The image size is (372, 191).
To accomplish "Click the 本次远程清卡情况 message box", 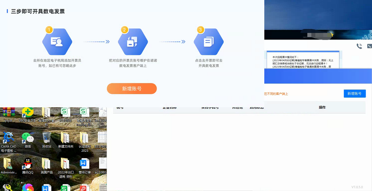I will 302,60.
